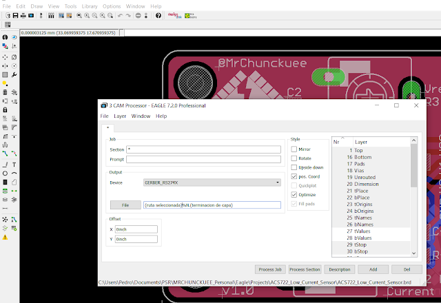The width and height of the screenshot is (441, 303).
Task: Click the Process Section button
Action: (x=305, y=269)
